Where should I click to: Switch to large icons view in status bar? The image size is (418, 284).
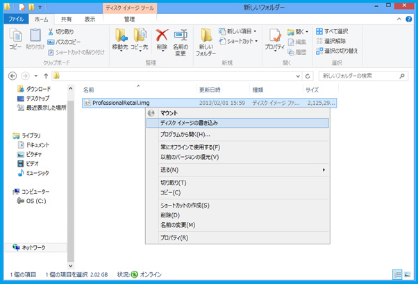(x=407, y=274)
